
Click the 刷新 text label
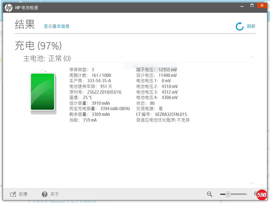point(251,26)
